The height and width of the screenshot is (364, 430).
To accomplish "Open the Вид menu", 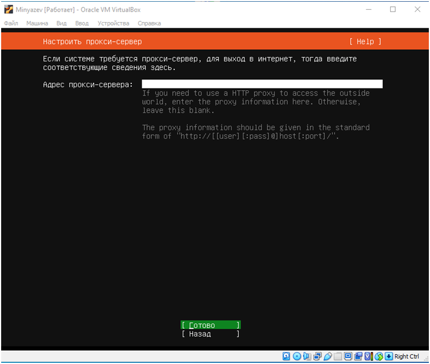I will (61, 23).
